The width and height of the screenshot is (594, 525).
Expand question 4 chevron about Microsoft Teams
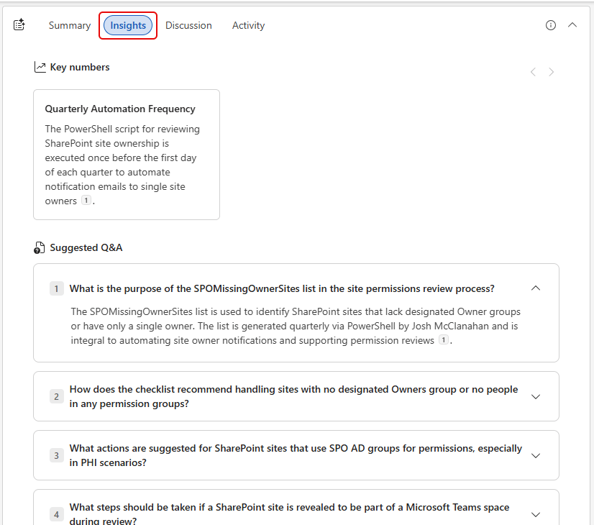click(535, 514)
